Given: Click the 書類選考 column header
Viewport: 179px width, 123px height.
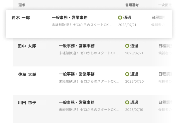Looking at the screenshot, I should coord(132,5).
